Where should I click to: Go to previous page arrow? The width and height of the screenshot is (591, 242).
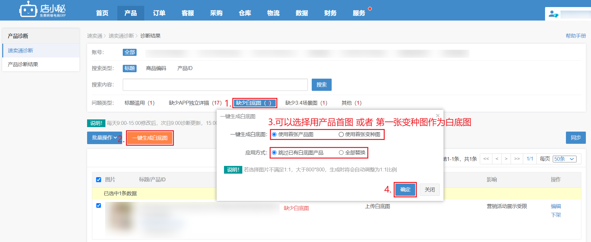tap(497, 159)
